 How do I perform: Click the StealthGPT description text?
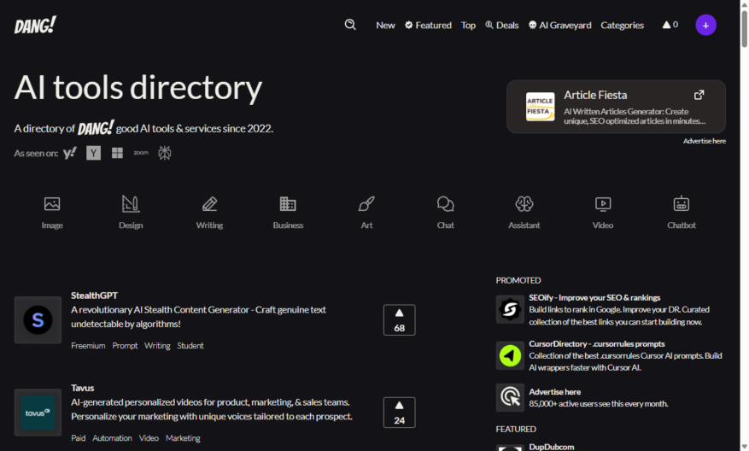point(198,317)
